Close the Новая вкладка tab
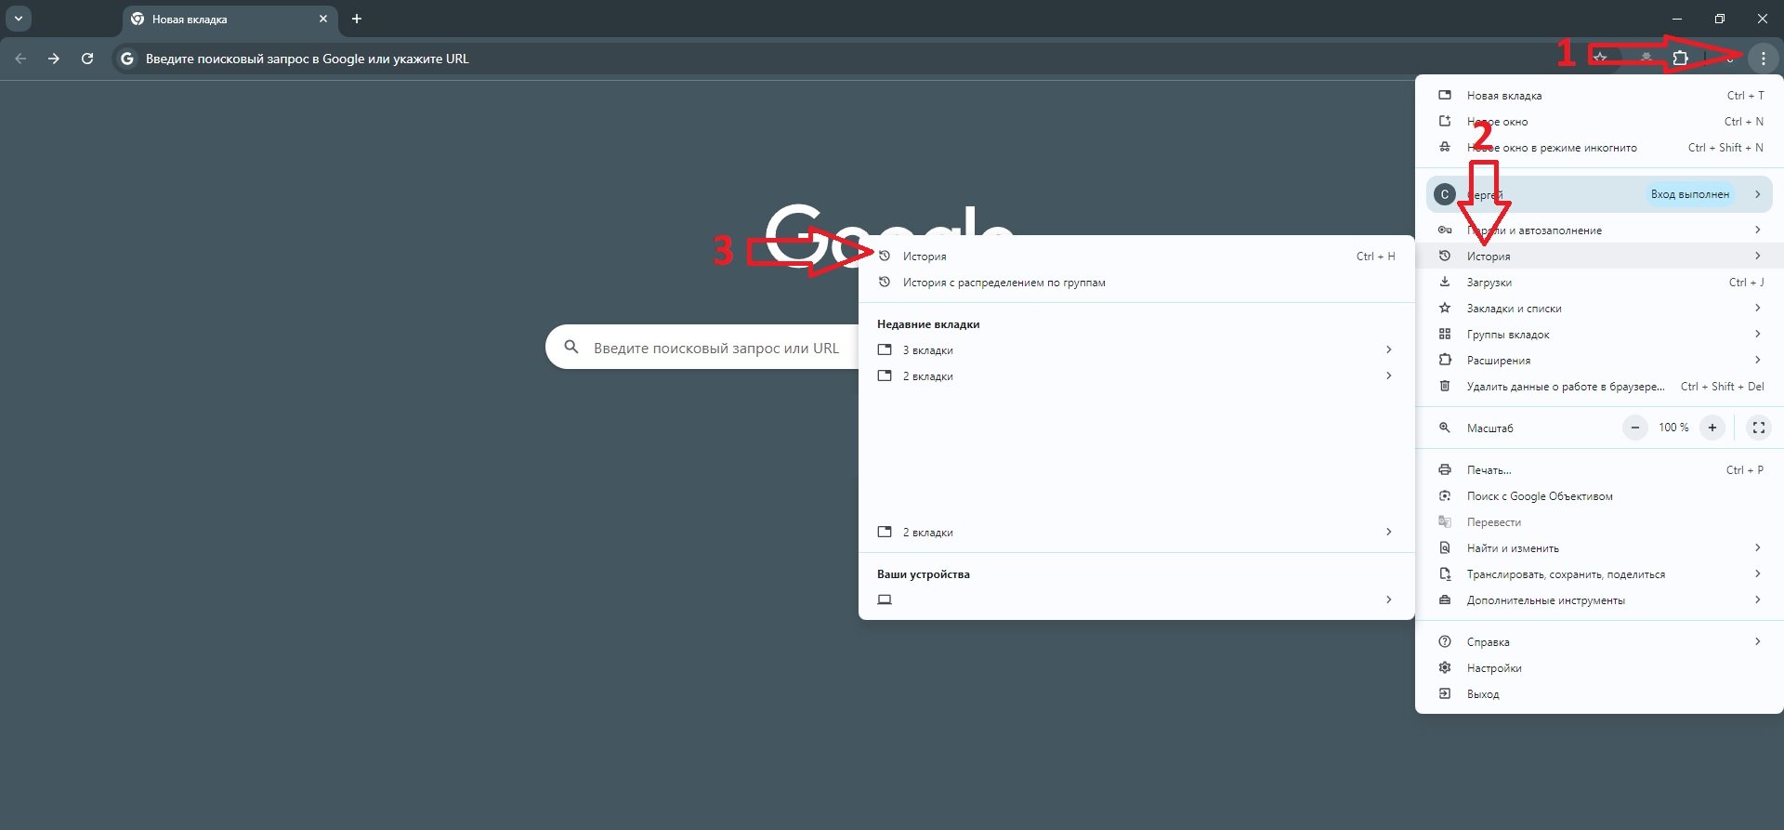This screenshot has height=830, width=1784. [323, 19]
